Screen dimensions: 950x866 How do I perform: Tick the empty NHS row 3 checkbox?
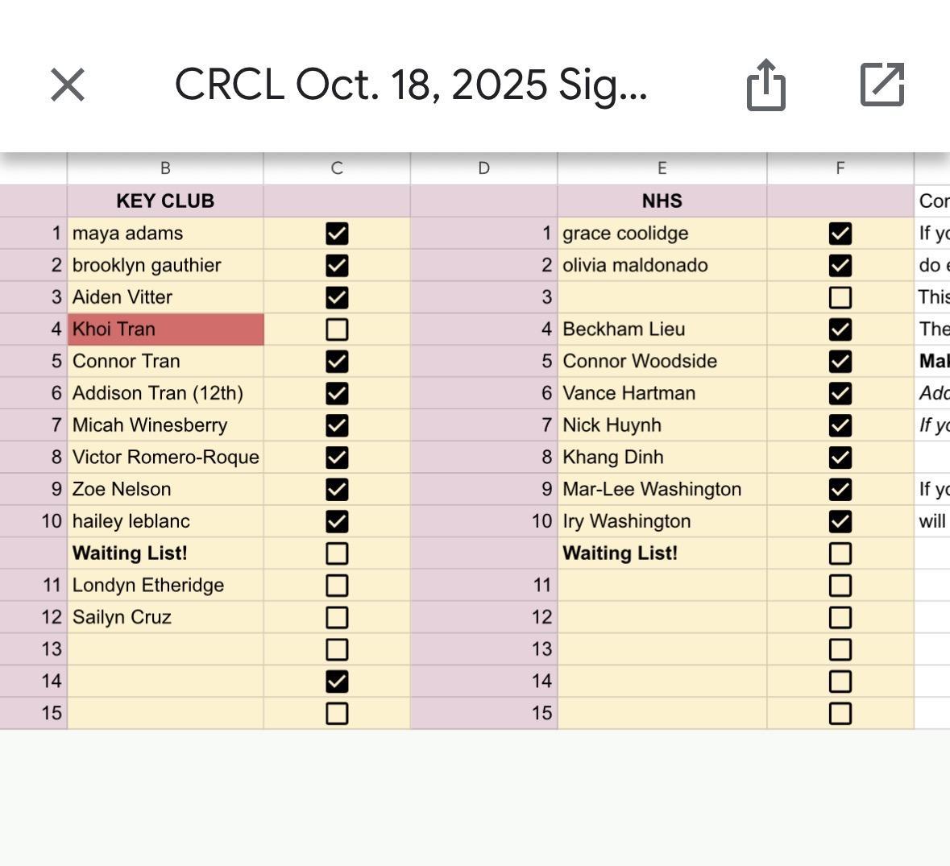[x=840, y=297]
